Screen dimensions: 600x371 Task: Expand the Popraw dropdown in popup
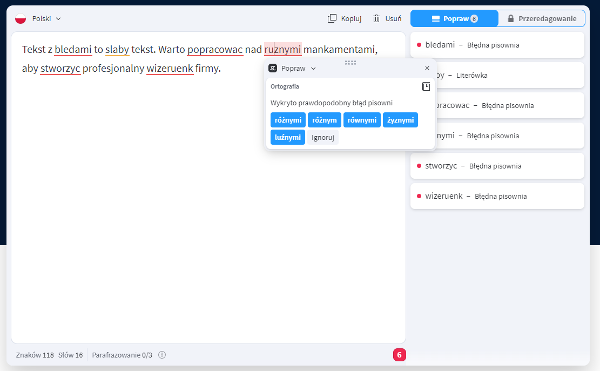coord(299,68)
